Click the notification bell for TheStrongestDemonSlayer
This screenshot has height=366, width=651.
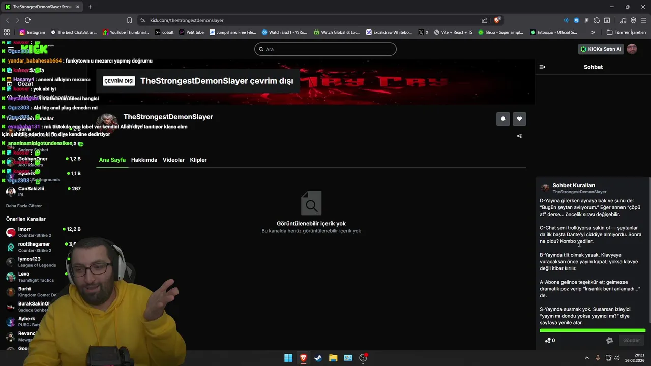click(x=503, y=118)
